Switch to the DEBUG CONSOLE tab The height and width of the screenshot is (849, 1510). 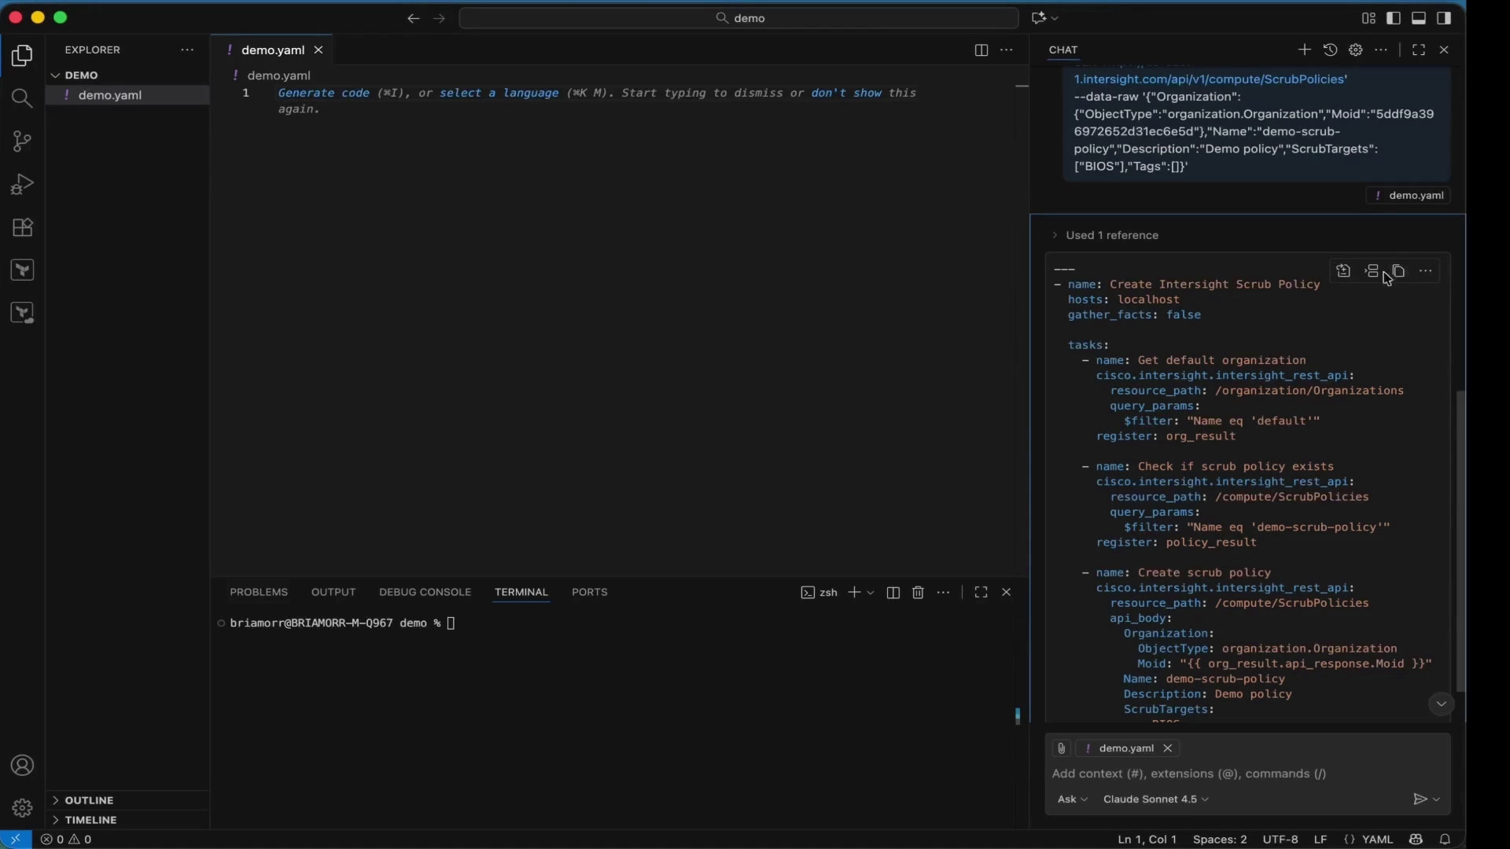coord(425,592)
